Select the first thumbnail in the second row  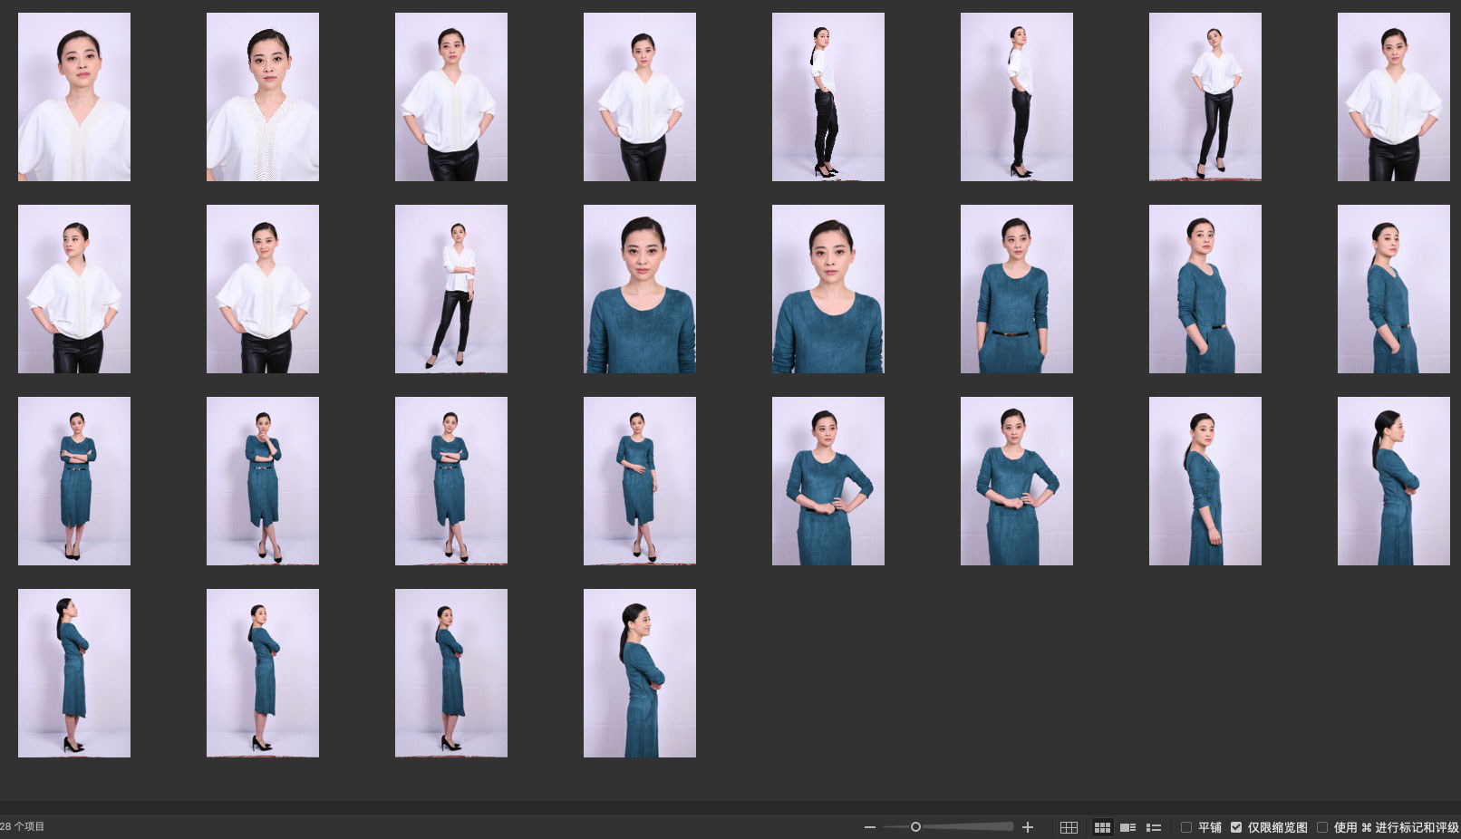click(74, 289)
